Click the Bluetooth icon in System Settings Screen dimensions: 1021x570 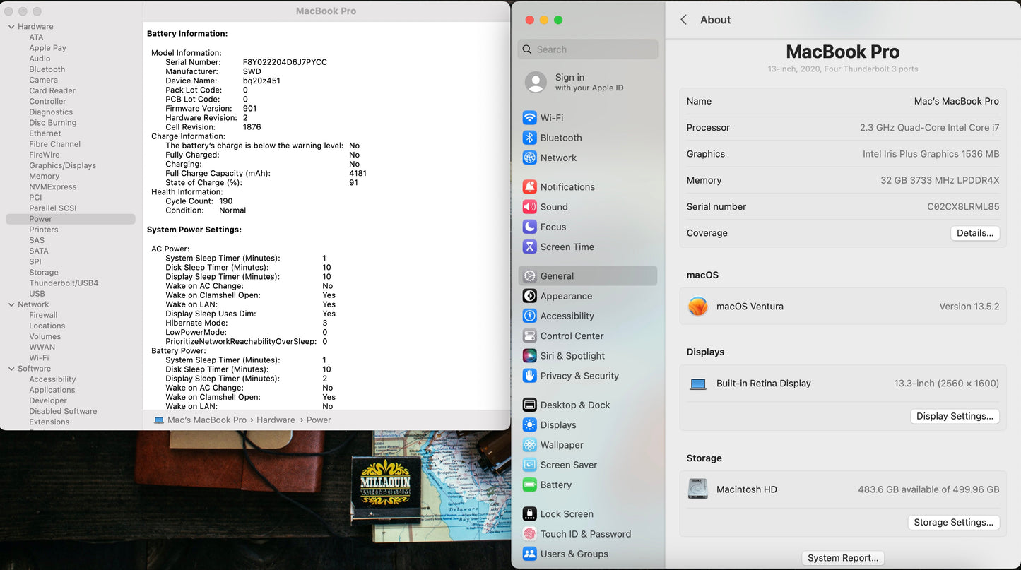529,138
